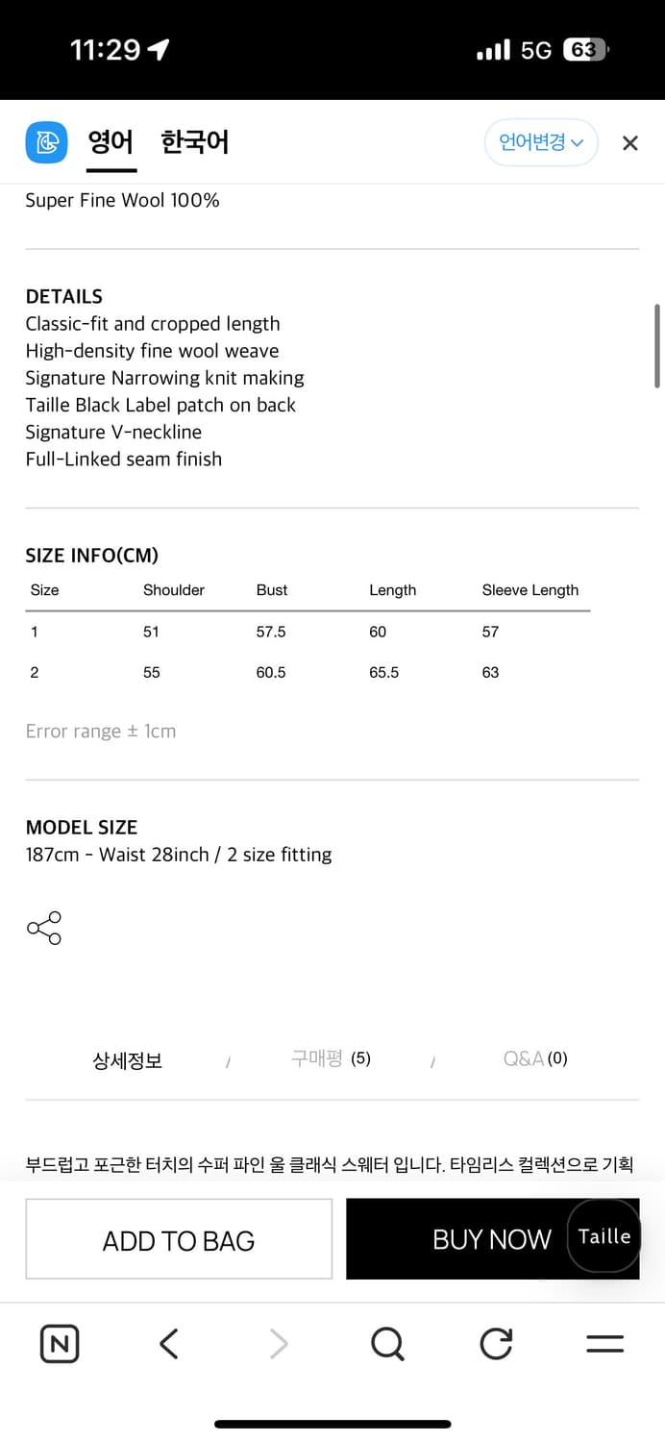Open search with the magnifier icon
The image size is (665, 1442).
click(x=387, y=1343)
